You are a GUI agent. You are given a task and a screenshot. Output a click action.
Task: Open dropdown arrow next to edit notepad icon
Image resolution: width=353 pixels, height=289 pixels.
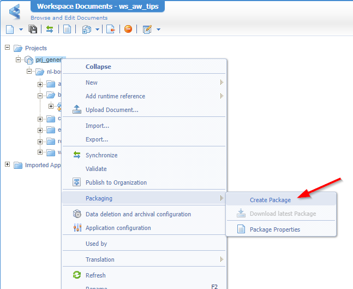coord(158,30)
